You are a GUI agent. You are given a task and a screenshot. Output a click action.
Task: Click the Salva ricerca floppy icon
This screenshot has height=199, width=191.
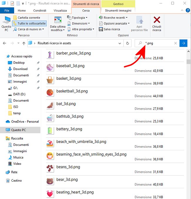click(x=101, y=29)
